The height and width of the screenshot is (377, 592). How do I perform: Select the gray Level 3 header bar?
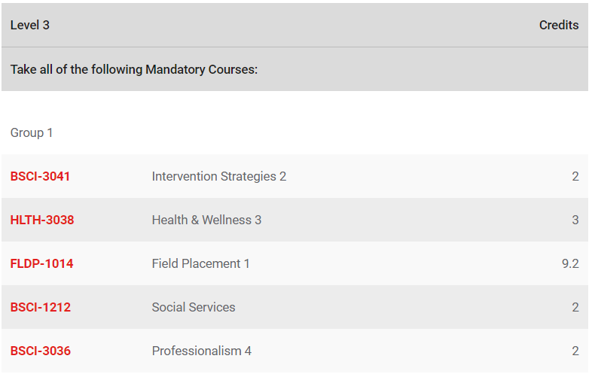[x=294, y=26]
